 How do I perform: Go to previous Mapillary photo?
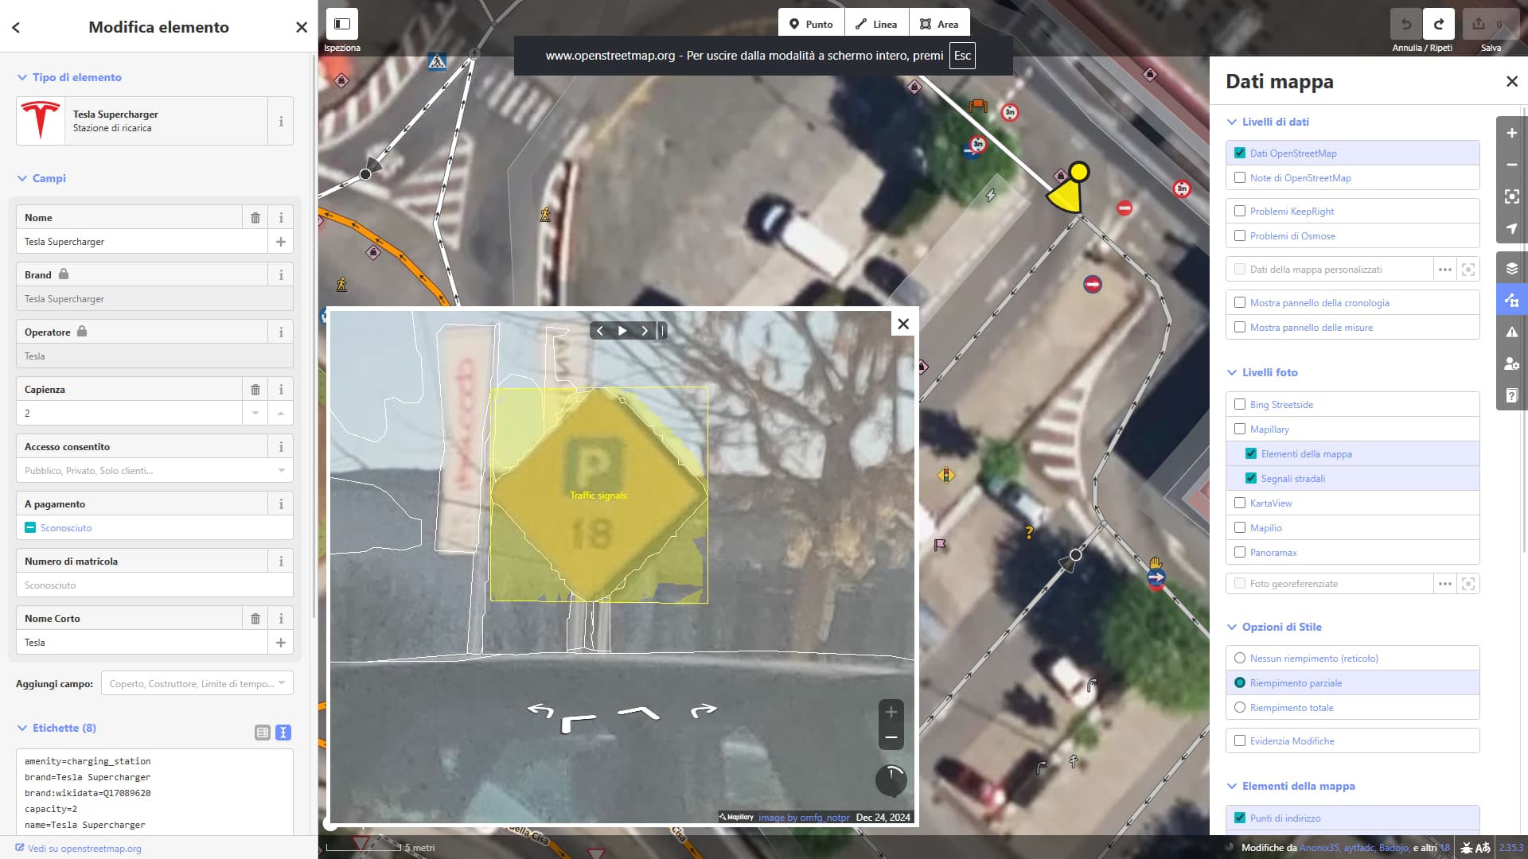pos(600,331)
